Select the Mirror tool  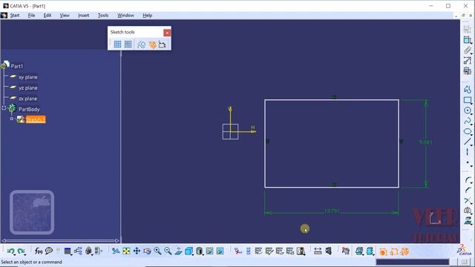click(x=468, y=211)
